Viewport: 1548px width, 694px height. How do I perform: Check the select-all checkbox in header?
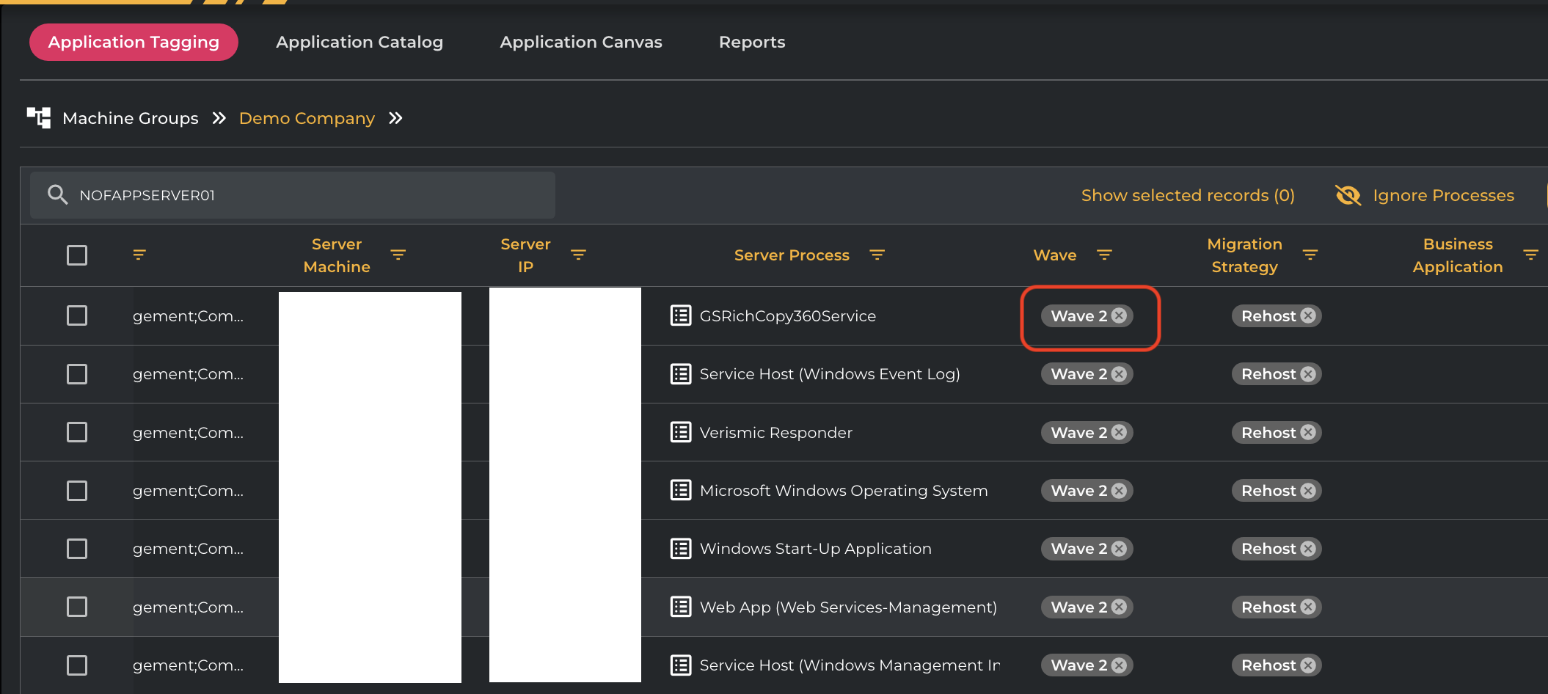point(77,255)
